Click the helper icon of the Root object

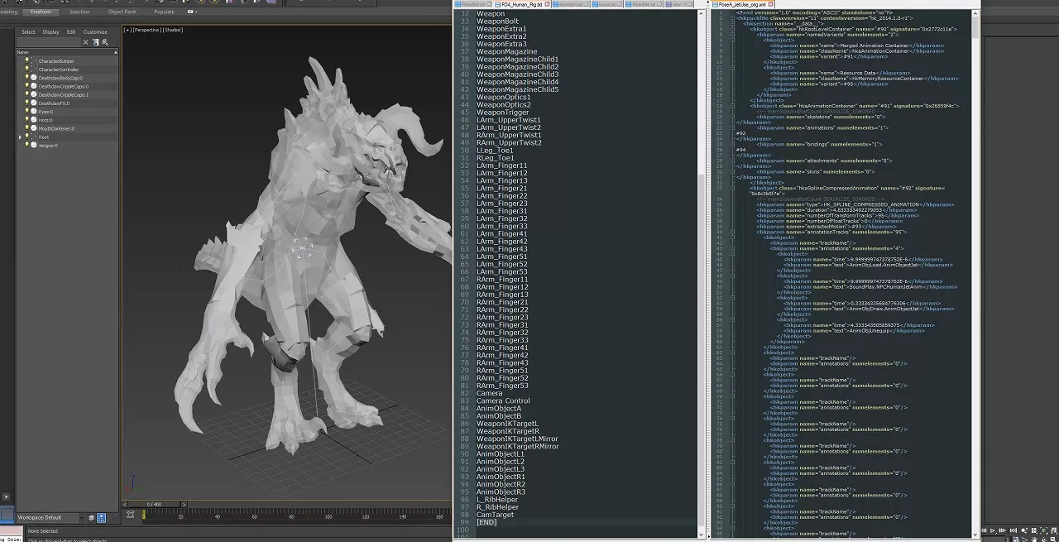point(34,137)
